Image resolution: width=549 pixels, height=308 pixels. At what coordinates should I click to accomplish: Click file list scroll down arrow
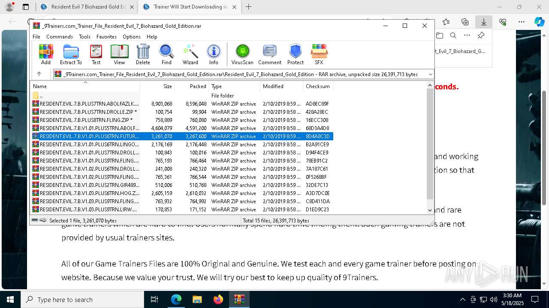click(x=430, y=210)
